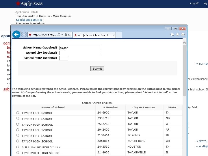Image resolution: width=208 pixels, height=156 pixels.
Task: Click the State column header
Action: pos(172,107)
